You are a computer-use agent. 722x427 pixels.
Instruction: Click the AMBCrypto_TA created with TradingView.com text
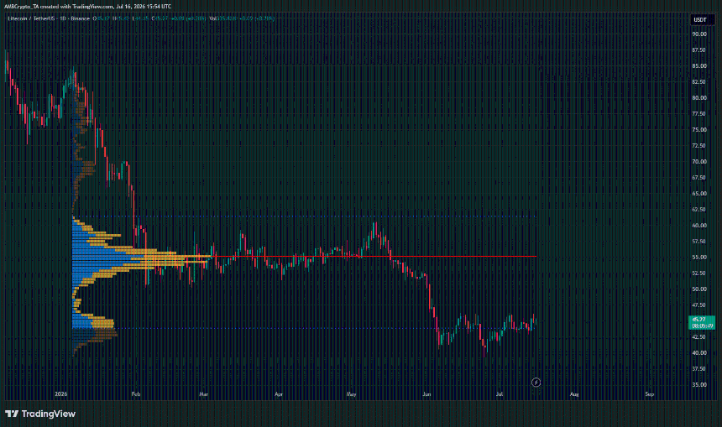(59, 7)
